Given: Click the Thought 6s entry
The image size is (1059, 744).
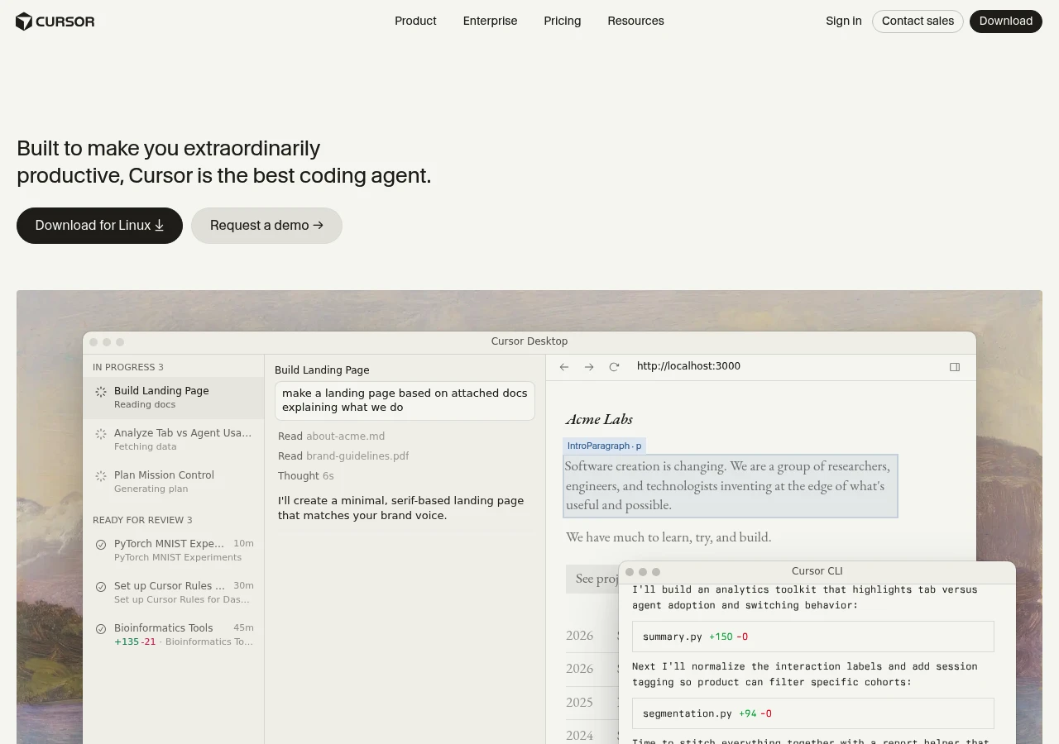Looking at the screenshot, I should pos(306,476).
